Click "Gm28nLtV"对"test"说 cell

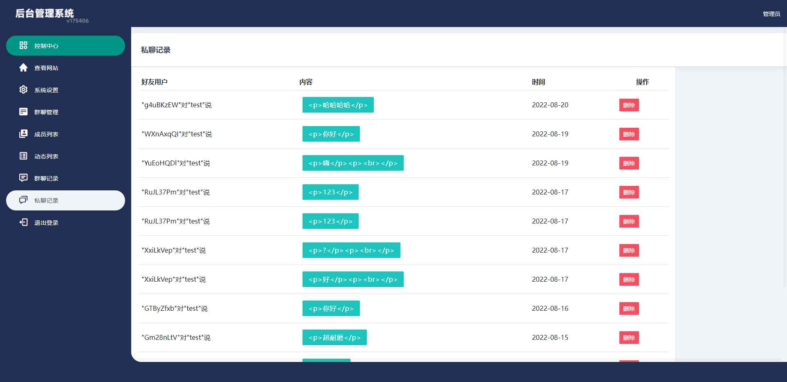[x=176, y=337]
